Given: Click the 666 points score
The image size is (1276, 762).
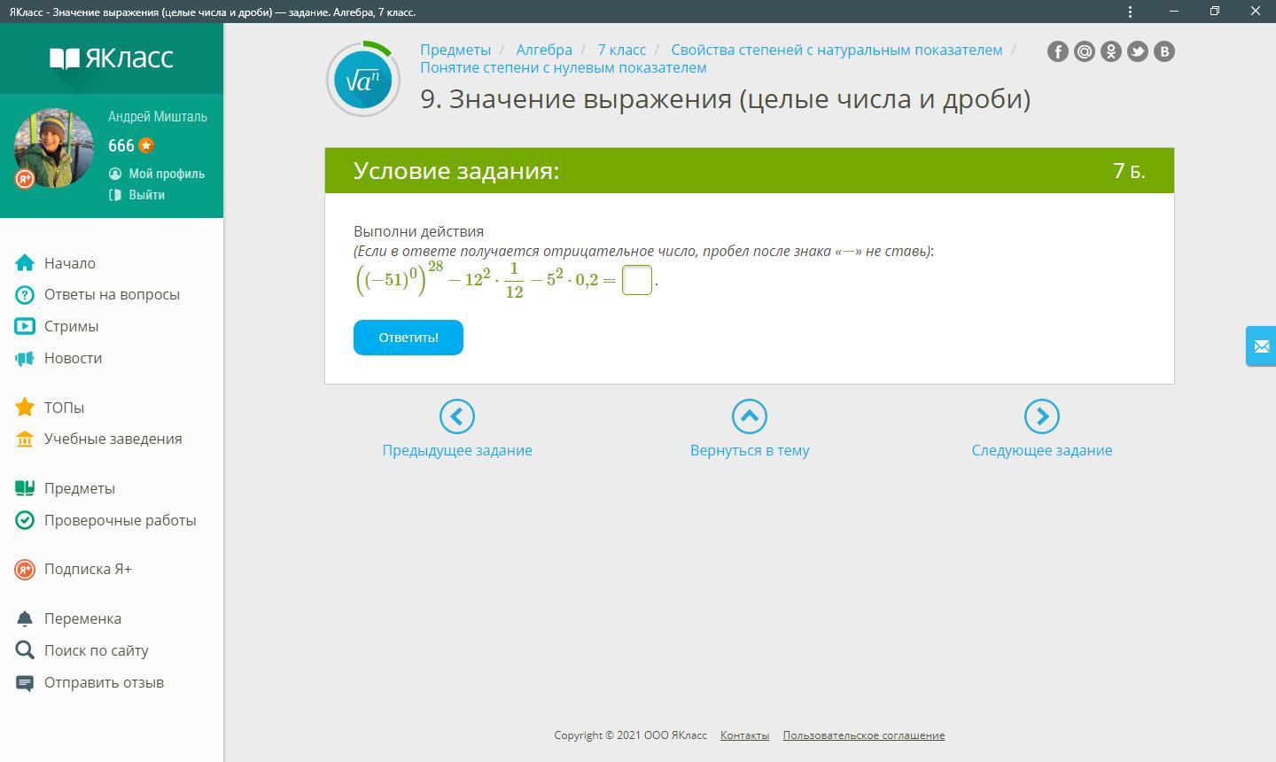Looking at the screenshot, I should click(x=121, y=146).
